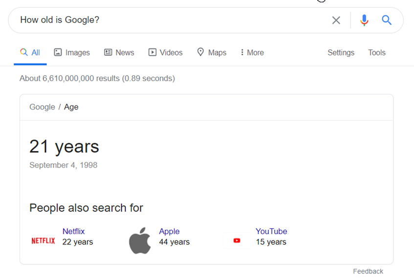Click the YouTube logo thumbnail

coord(237,240)
